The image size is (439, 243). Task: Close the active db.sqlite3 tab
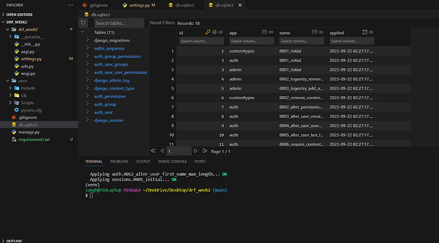pos(239,5)
